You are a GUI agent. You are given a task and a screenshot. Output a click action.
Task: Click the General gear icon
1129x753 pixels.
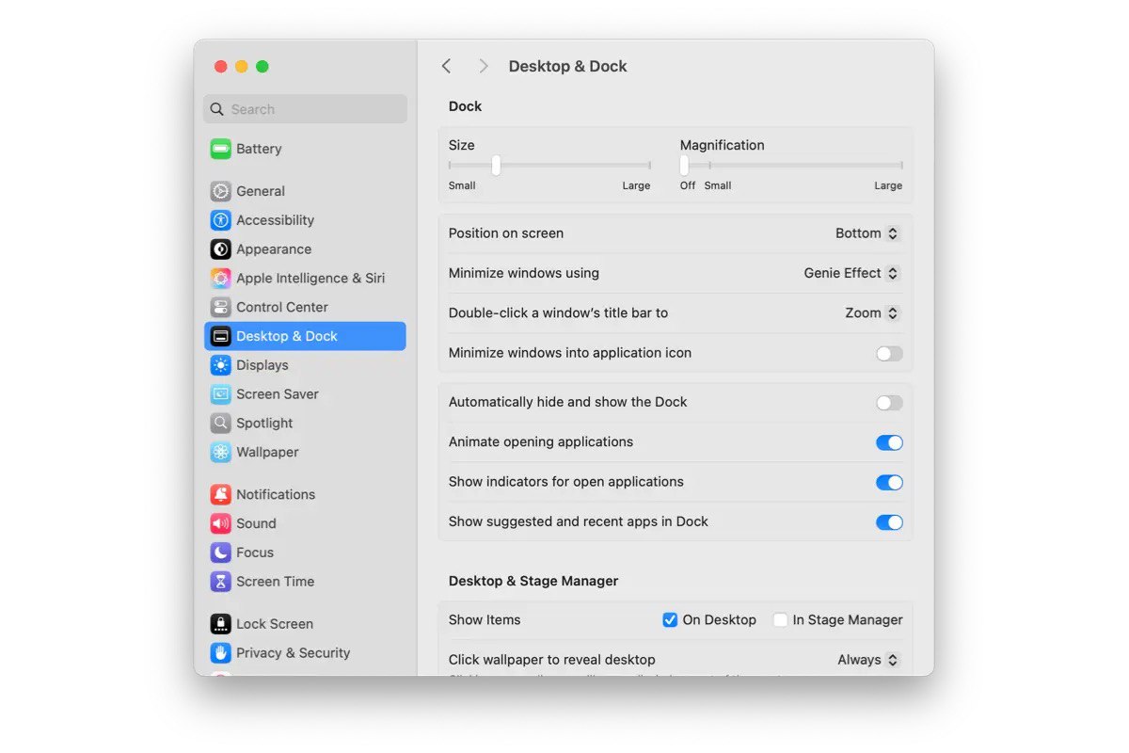pos(221,191)
